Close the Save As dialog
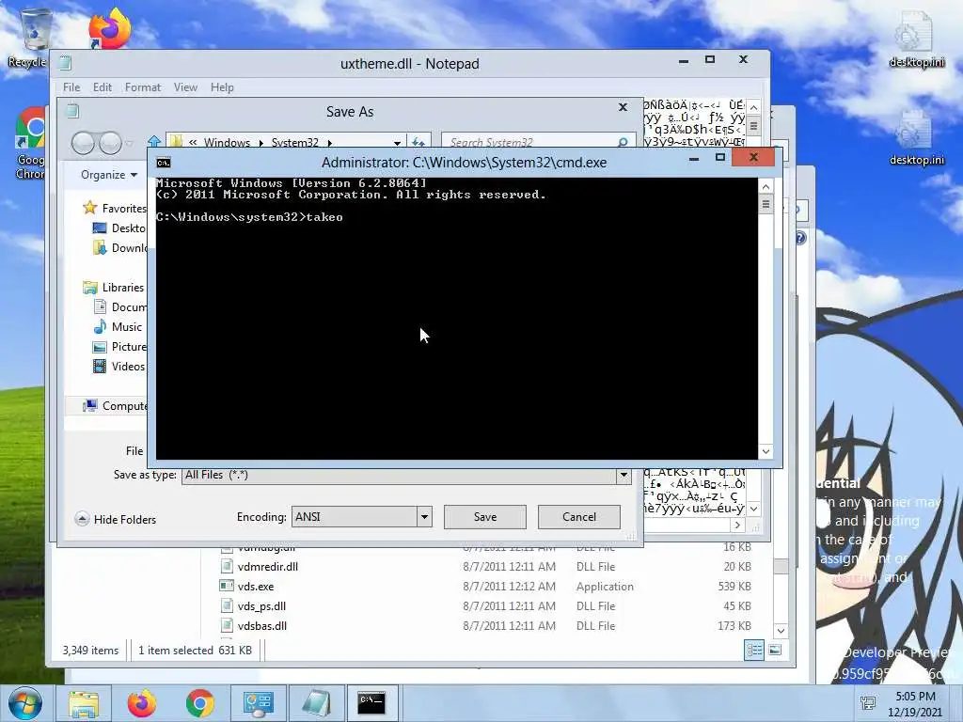The height and width of the screenshot is (722, 963). (x=623, y=107)
